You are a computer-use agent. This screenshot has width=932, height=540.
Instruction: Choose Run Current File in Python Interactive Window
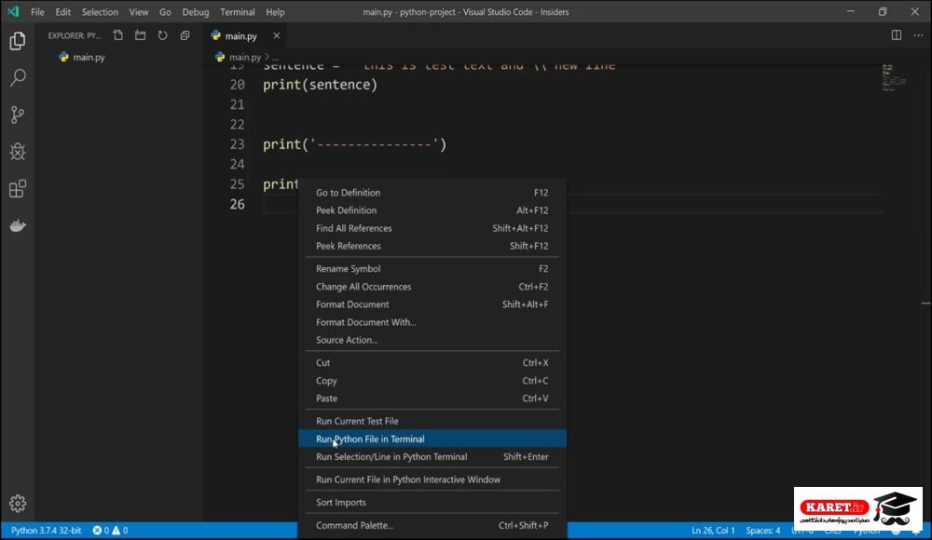432,479
